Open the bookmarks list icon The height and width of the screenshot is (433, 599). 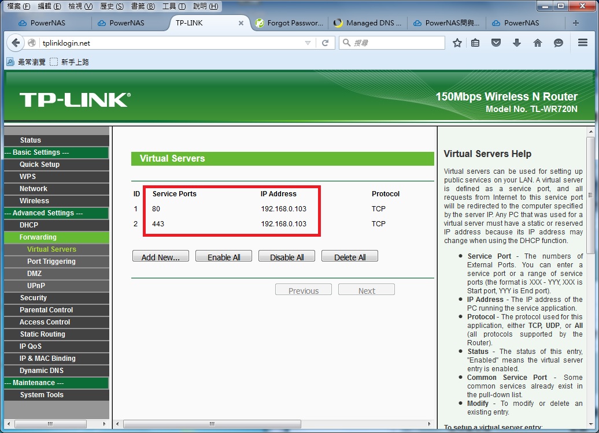pos(475,43)
